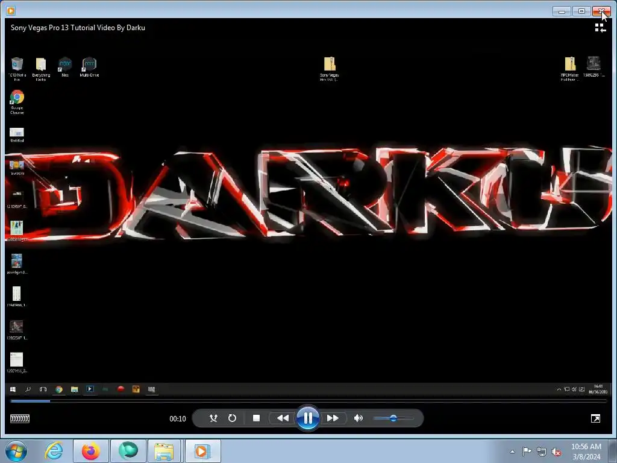617x463 pixels.
Task: Click the Everything folder icon in video
Action: click(x=41, y=69)
